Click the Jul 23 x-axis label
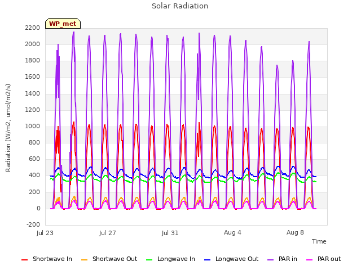This screenshot has width=361, height=270. click(45, 233)
